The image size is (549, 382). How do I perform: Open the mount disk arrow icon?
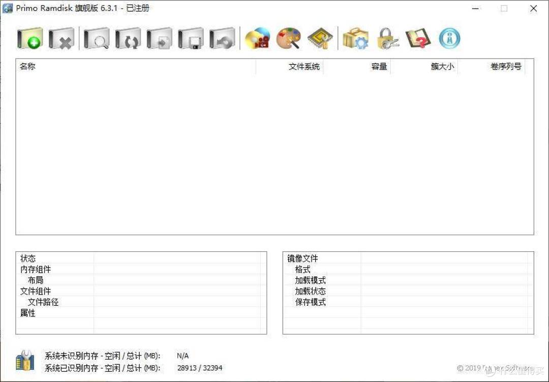tap(159, 38)
